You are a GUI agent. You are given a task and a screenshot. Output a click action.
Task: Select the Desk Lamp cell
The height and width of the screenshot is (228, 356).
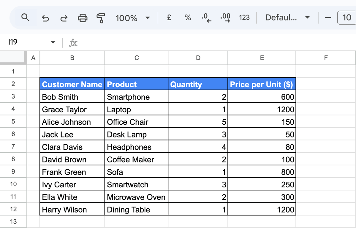(137, 134)
